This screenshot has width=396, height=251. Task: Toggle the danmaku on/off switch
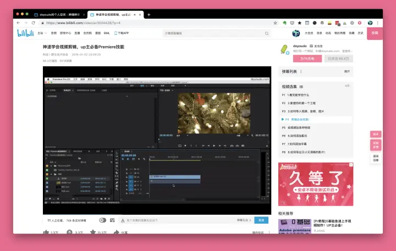point(102,220)
